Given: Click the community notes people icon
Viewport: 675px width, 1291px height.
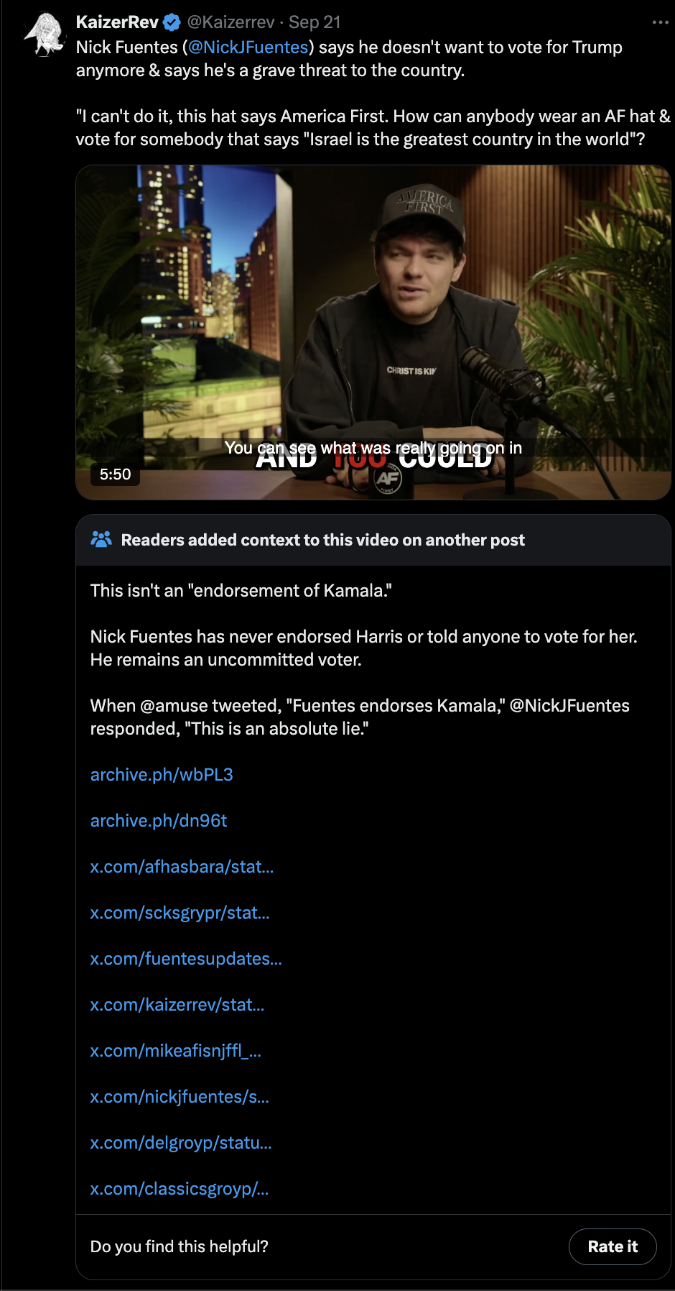Looking at the screenshot, I should coord(101,539).
